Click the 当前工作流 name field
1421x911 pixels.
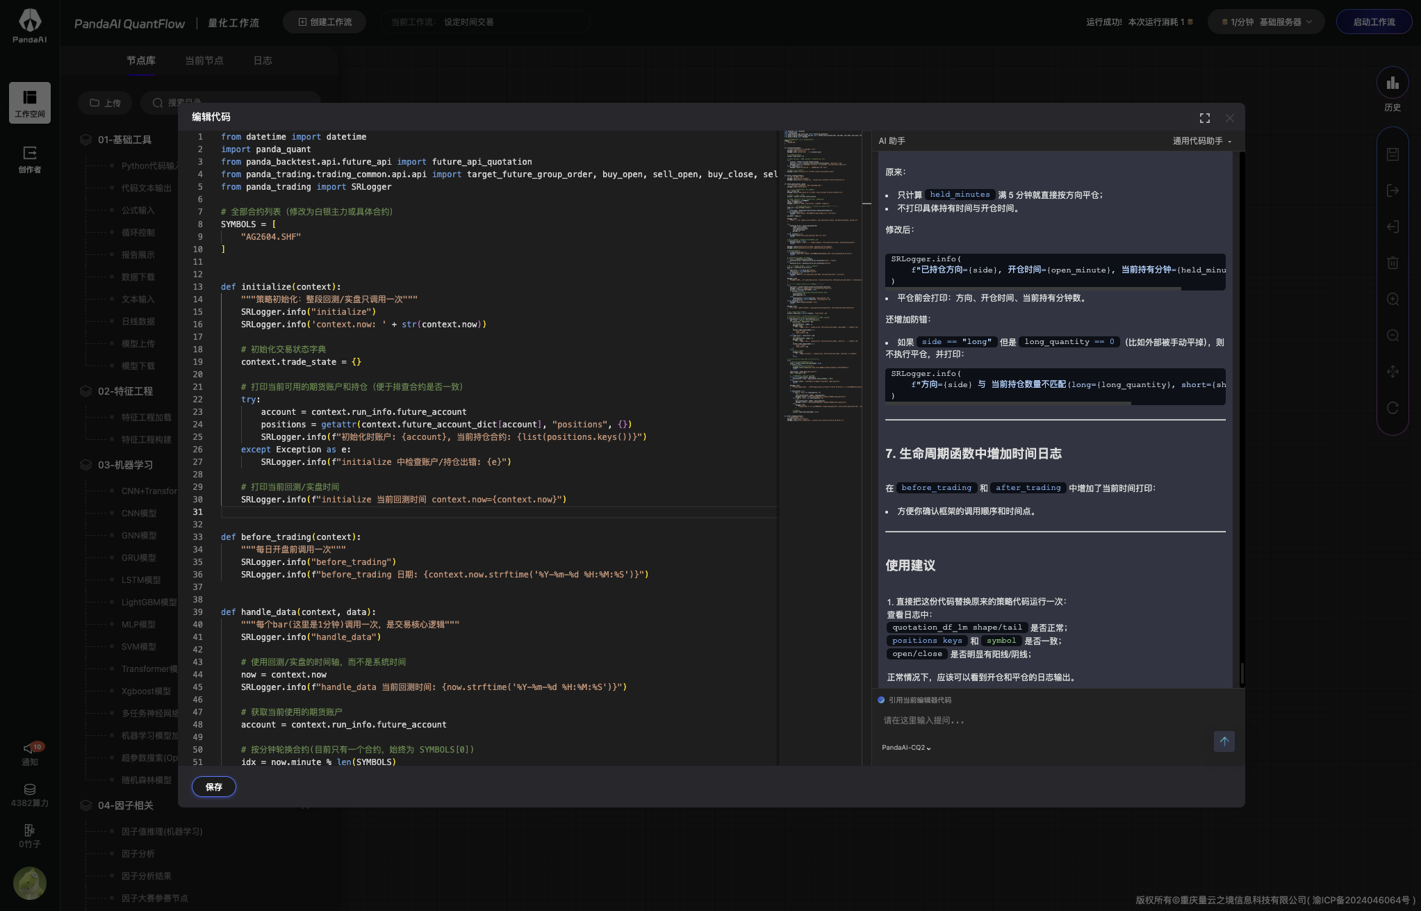(484, 22)
